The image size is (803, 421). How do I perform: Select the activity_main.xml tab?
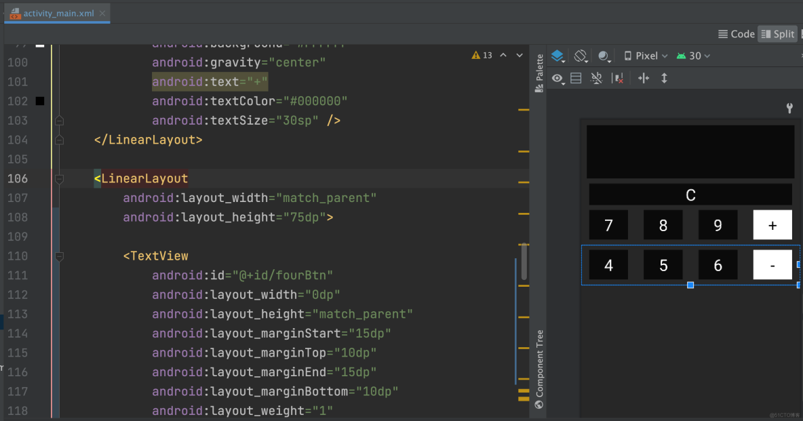pos(58,14)
